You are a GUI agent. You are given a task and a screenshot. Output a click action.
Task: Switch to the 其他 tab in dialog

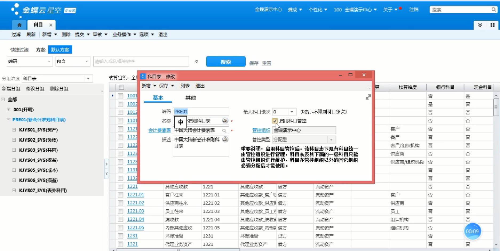pyautogui.click(x=191, y=98)
